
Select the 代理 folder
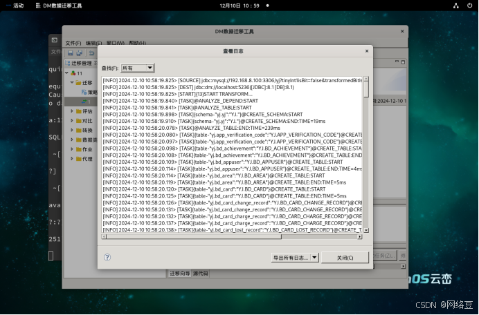[84, 159]
